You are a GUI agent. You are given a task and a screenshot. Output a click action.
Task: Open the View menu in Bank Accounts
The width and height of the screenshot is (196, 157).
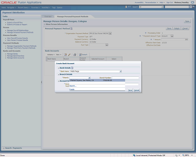pos(58,55)
